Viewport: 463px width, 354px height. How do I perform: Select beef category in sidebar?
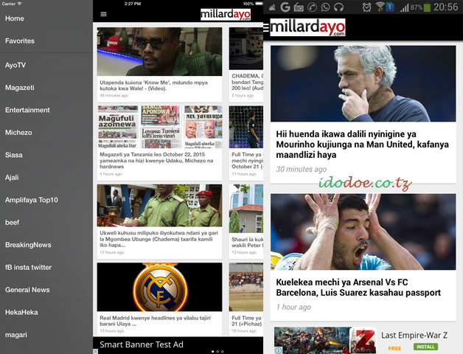tap(46, 222)
